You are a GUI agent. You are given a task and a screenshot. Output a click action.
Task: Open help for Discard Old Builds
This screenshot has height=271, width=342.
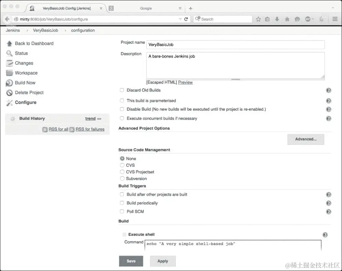click(x=328, y=90)
